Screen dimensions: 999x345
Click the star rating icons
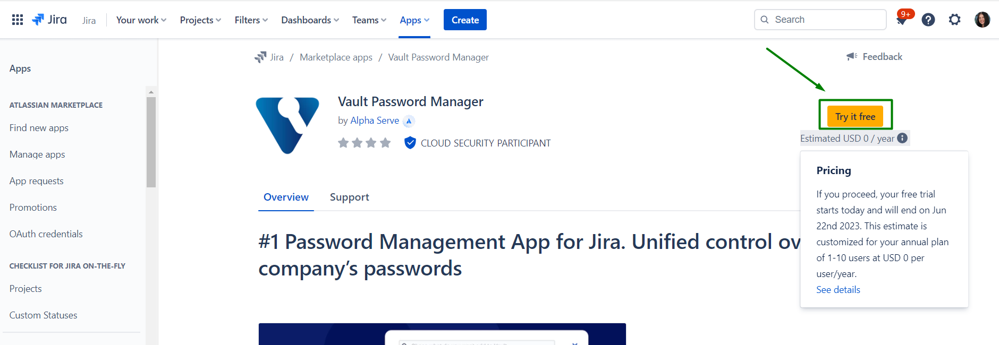[x=365, y=143]
